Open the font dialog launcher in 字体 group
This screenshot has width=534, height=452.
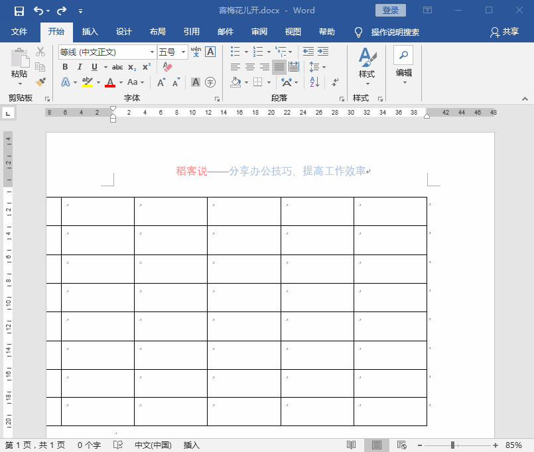point(217,99)
